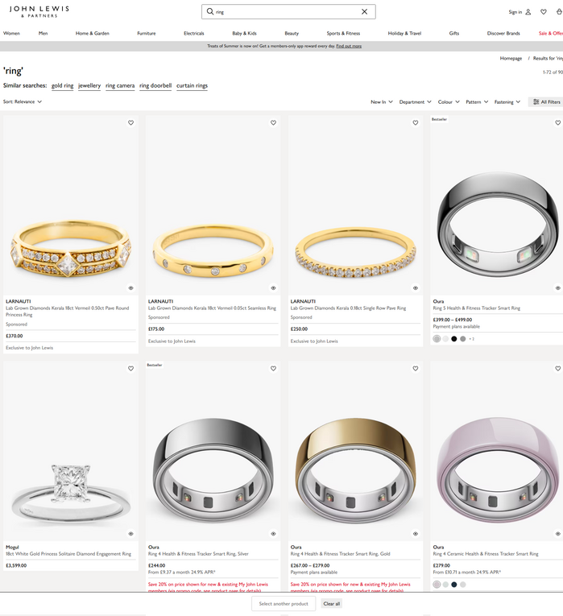Open the Electricals menu
563x616 pixels.
194,33
